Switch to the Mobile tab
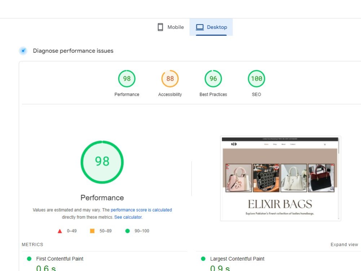 tap(171, 27)
